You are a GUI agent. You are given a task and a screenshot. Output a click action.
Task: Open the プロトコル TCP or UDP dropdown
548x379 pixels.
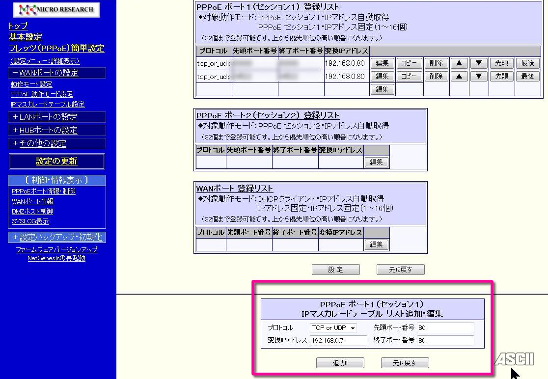[333, 327]
